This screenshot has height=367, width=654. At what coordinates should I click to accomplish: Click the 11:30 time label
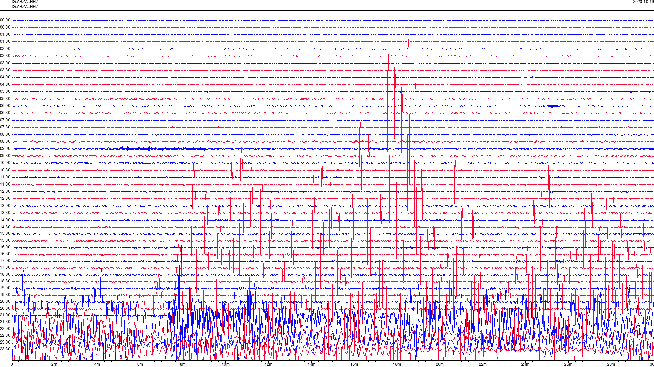click(5, 185)
